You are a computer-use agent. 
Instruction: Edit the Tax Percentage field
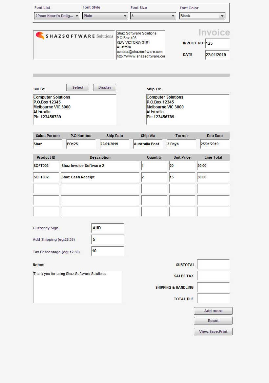coord(108,251)
